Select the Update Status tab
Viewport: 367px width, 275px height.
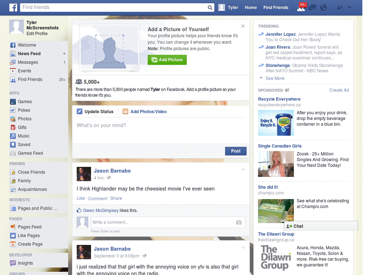pyautogui.click(x=95, y=112)
